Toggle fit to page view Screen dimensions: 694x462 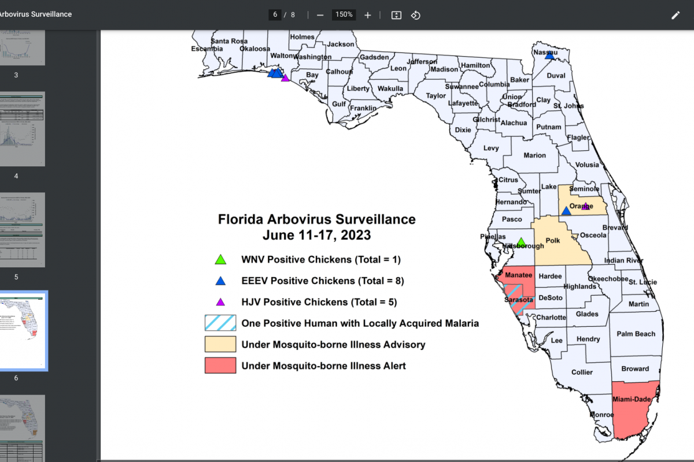coord(396,15)
